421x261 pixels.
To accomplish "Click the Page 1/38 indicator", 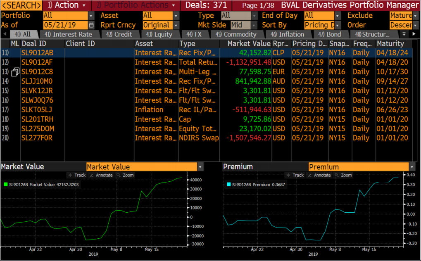I will (x=258, y=5).
